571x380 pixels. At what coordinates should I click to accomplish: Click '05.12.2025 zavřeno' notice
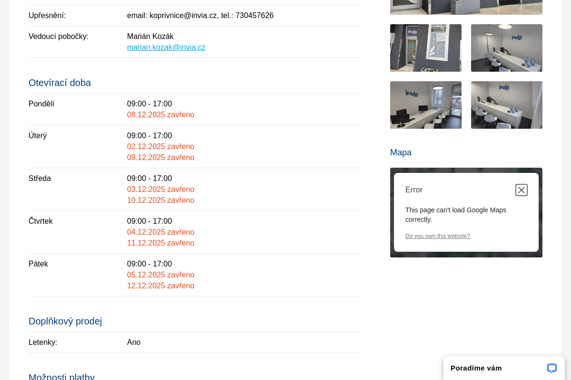160,275
